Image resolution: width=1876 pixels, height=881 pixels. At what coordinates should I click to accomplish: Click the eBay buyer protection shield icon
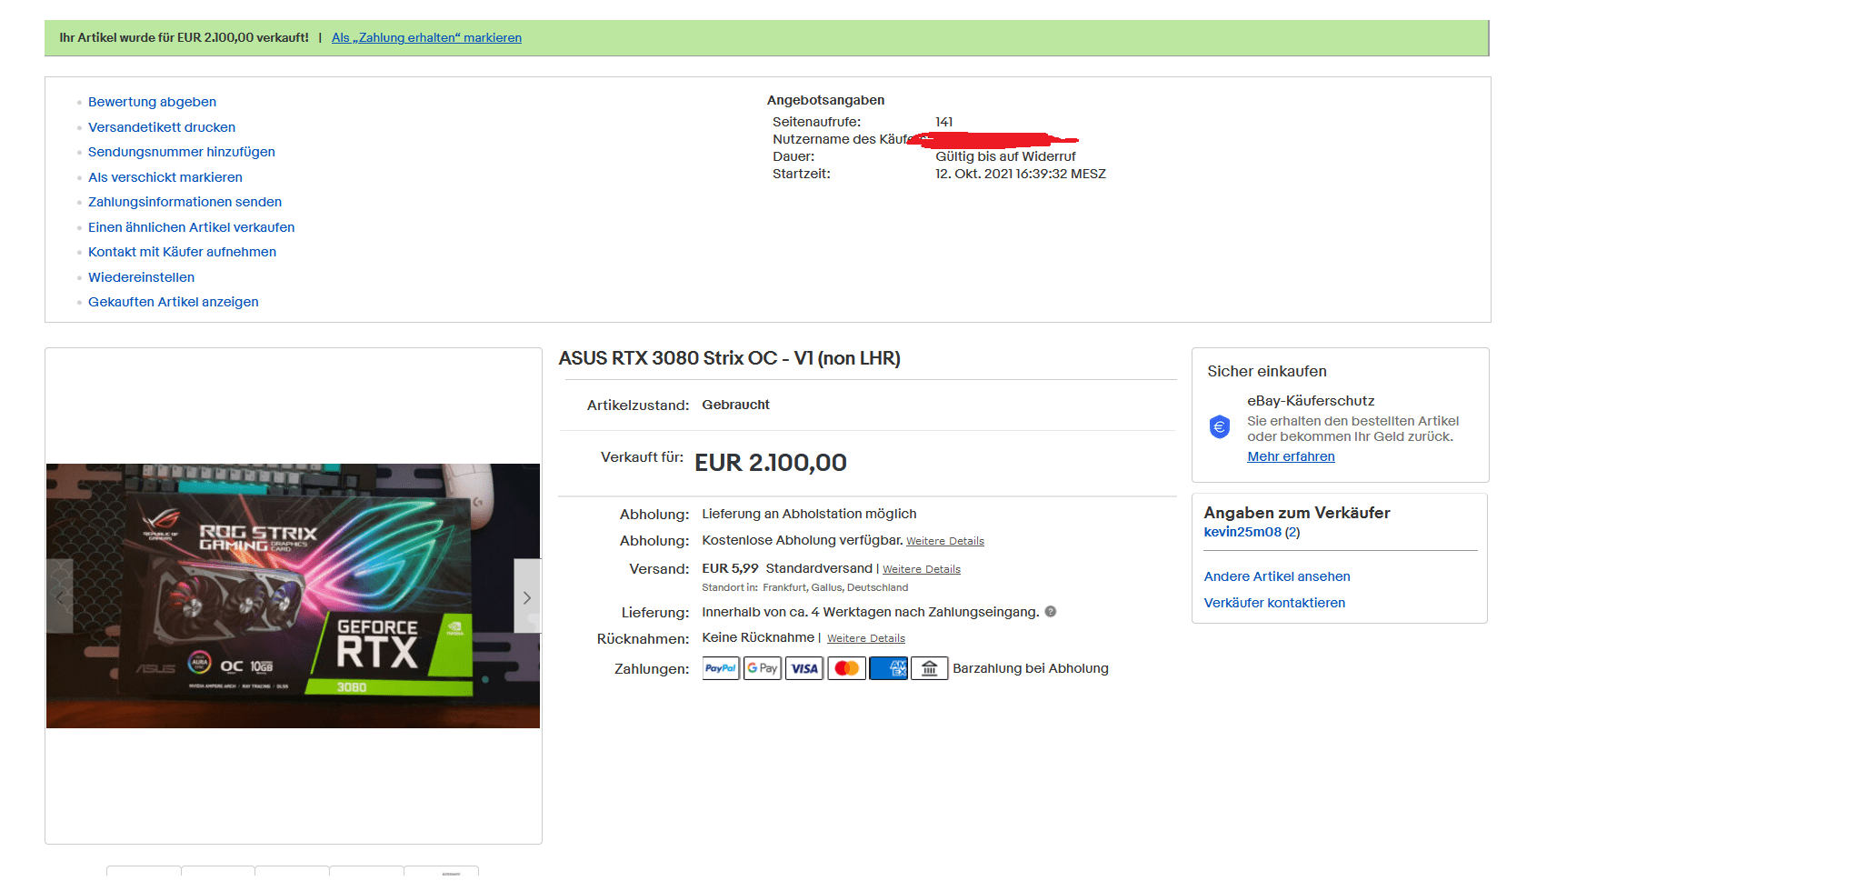pos(1220,425)
